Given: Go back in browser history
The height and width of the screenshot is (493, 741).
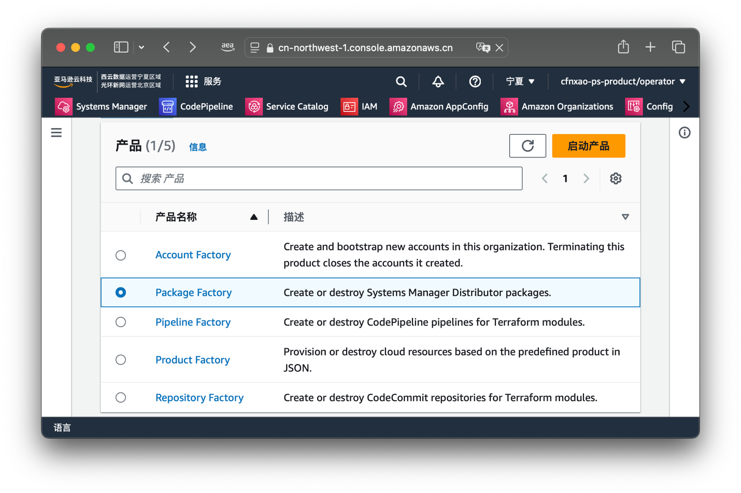Looking at the screenshot, I should tap(166, 47).
